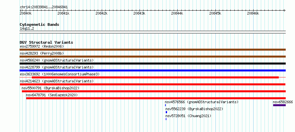This screenshot has width=295, height=132.
Task: Open nsv4228799 gnomAD variant label
Action: pos(57,67)
